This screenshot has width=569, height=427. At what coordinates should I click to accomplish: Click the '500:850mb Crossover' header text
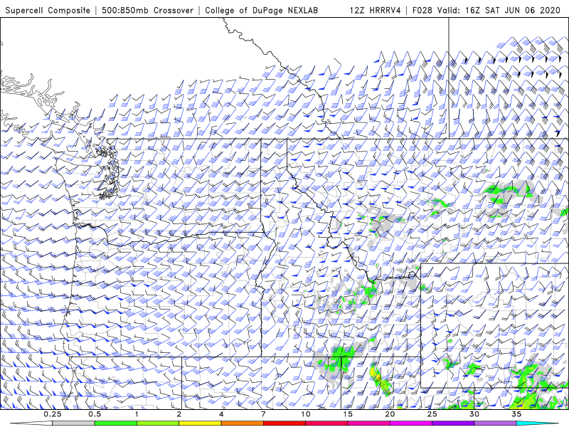click(x=148, y=10)
